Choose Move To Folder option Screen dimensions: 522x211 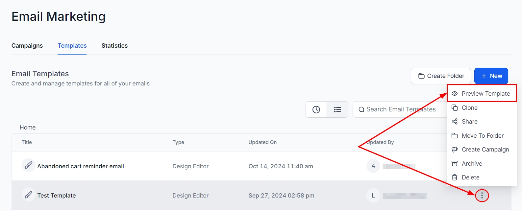point(482,136)
